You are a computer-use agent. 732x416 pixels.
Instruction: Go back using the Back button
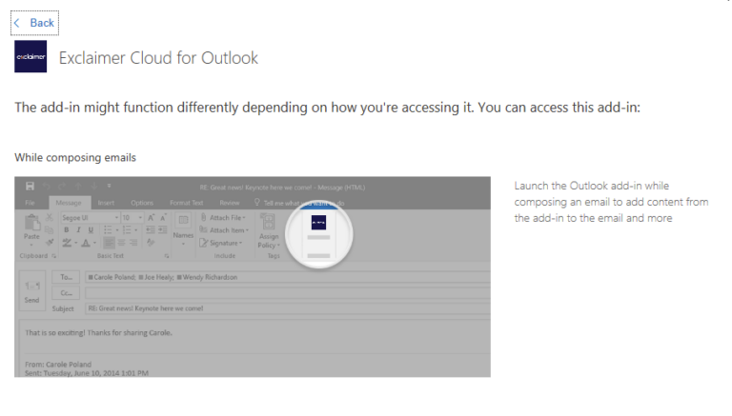tap(34, 23)
